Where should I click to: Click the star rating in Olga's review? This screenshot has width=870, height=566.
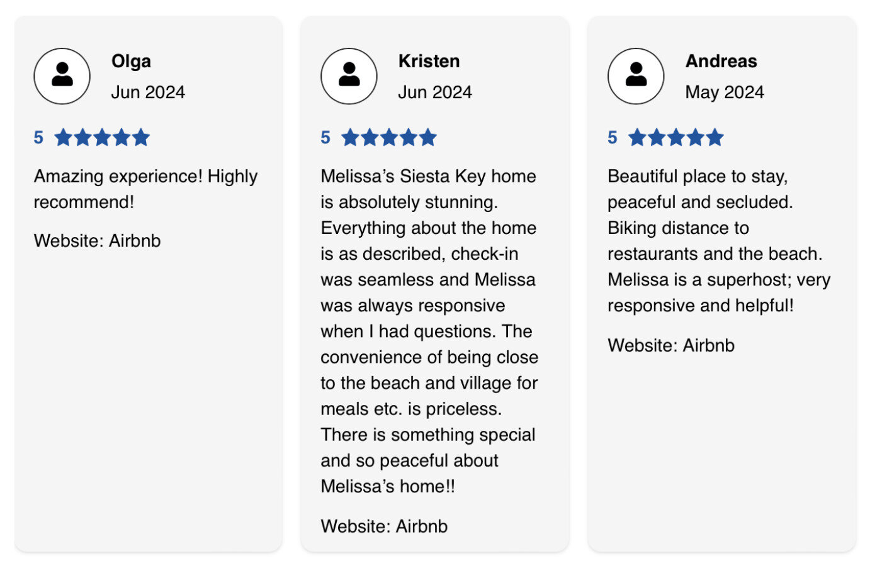103,137
